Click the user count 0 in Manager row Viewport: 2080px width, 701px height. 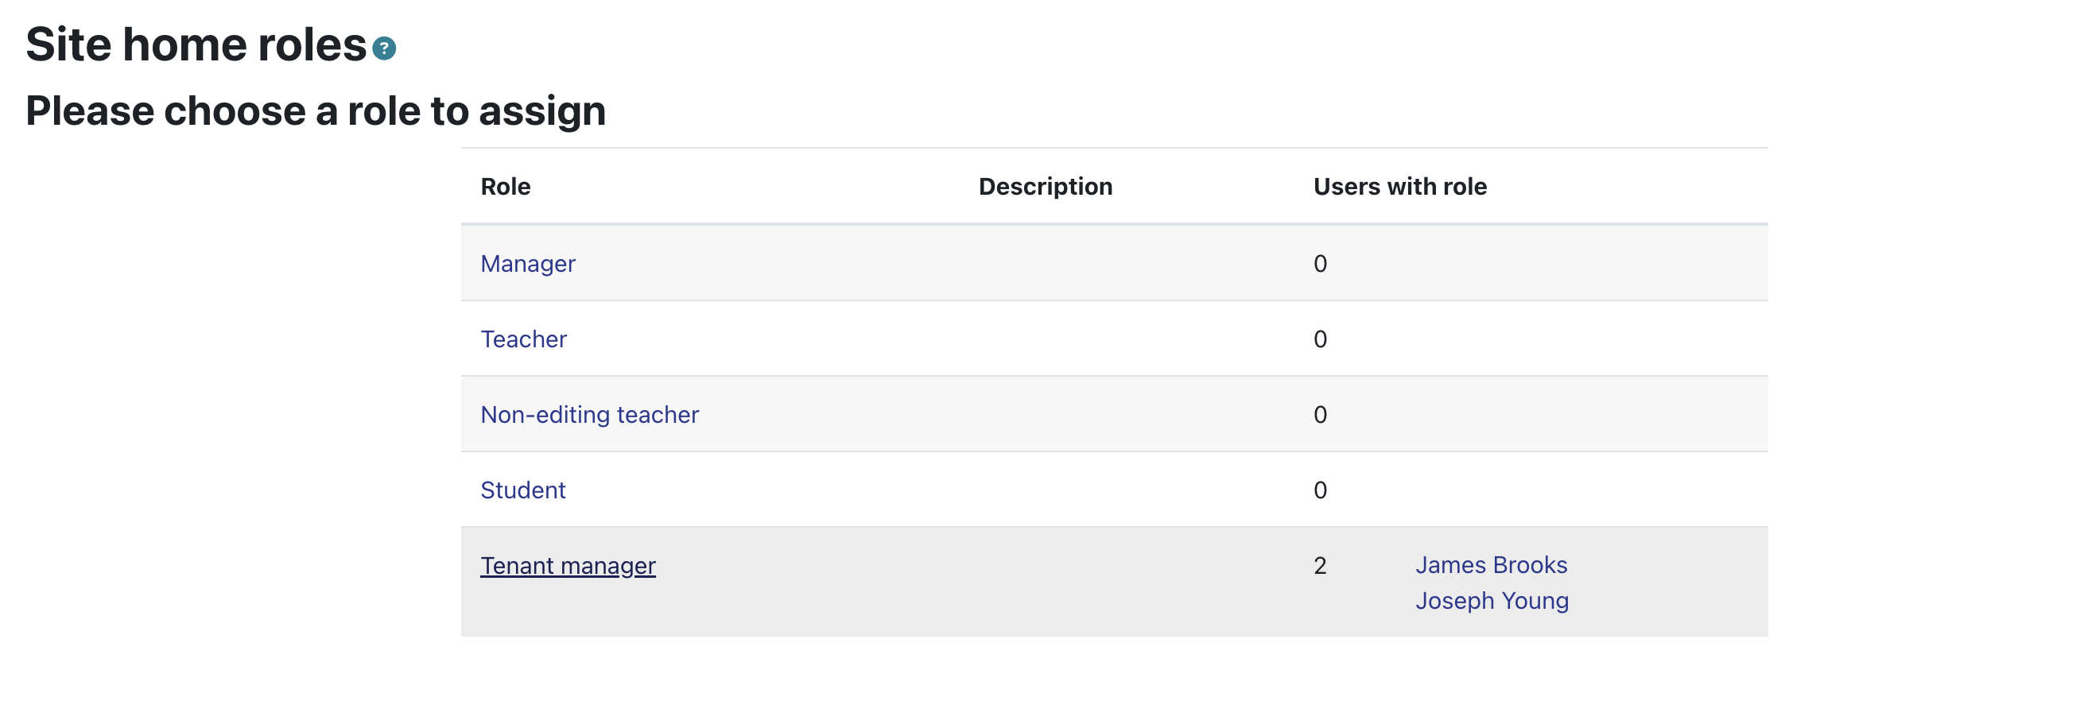[1319, 264]
